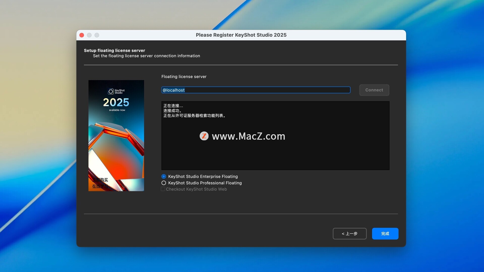
Task: Click the Floating license server label
Action: 184,77
